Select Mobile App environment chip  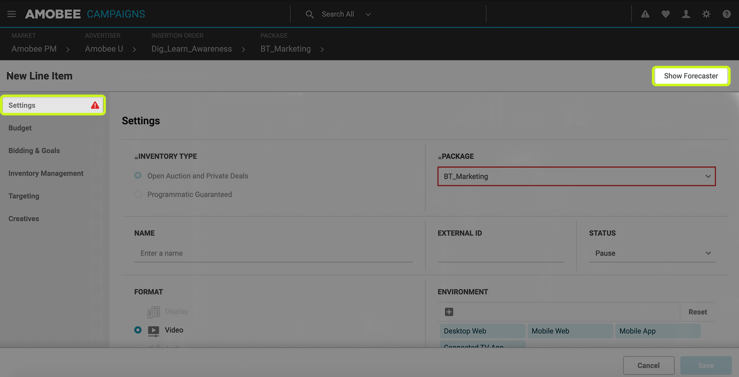(658, 331)
